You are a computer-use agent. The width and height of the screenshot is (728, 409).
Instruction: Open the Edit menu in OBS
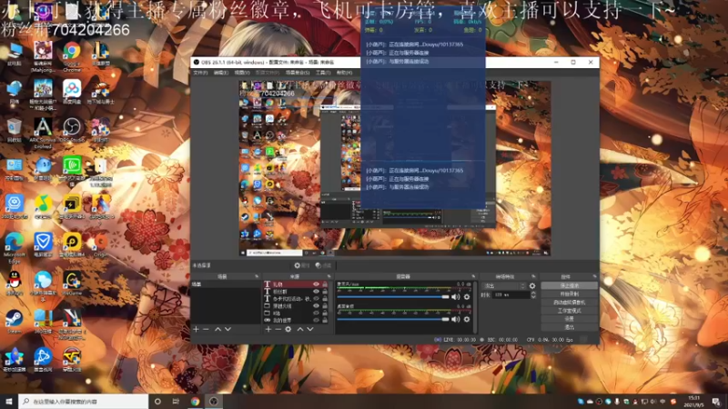220,73
